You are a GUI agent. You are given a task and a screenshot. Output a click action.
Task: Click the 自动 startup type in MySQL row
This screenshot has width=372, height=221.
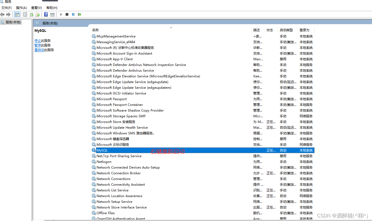[283, 150]
